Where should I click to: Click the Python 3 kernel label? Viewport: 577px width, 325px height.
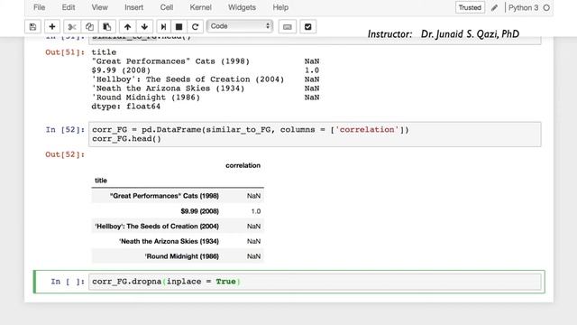pyautogui.click(x=523, y=7)
